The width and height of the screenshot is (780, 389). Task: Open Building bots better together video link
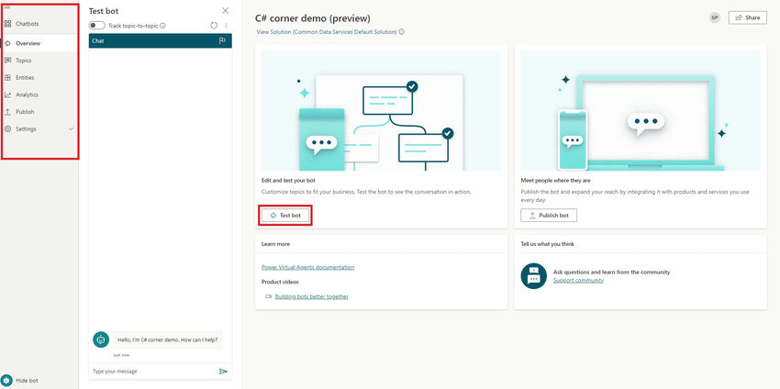(x=311, y=296)
